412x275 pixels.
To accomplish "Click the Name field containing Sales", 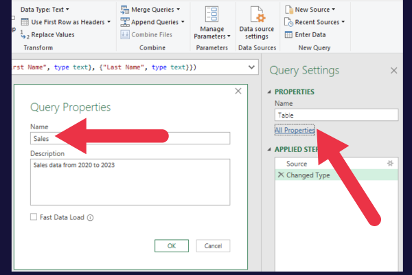I will (130, 138).
